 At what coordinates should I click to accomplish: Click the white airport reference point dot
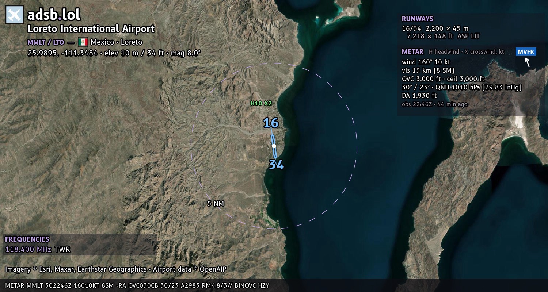(x=274, y=146)
